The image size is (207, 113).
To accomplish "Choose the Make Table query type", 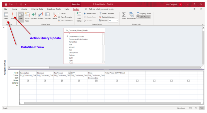I will [27, 17].
